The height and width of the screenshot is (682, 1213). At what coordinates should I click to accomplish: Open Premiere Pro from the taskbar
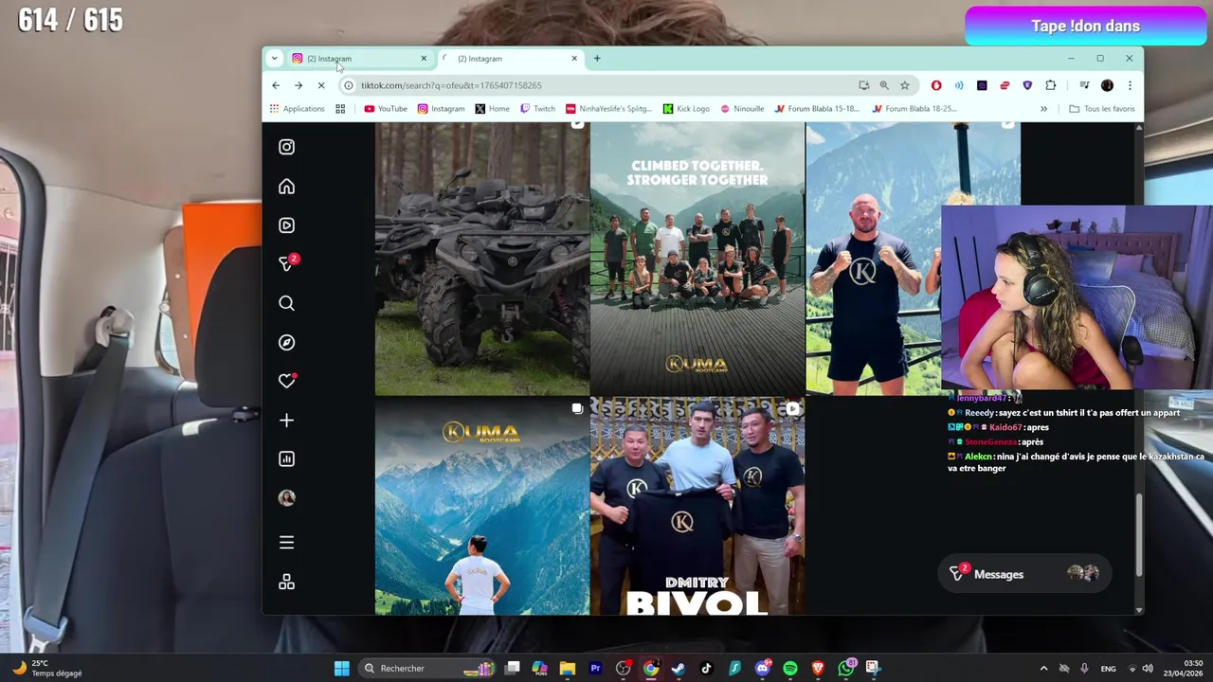coord(595,669)
